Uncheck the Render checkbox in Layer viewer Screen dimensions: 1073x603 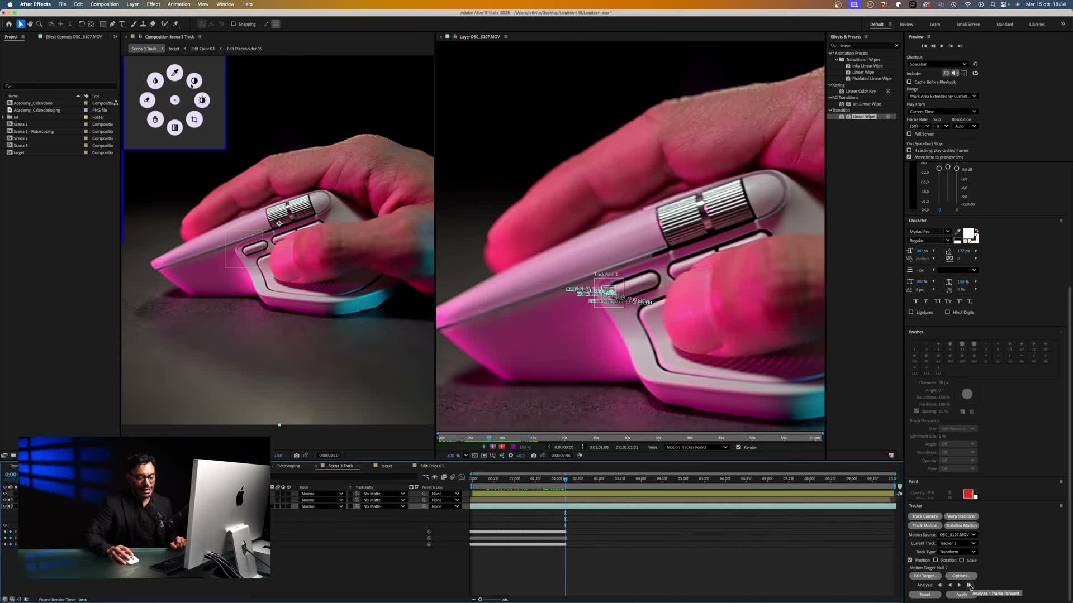pos(738,447)
